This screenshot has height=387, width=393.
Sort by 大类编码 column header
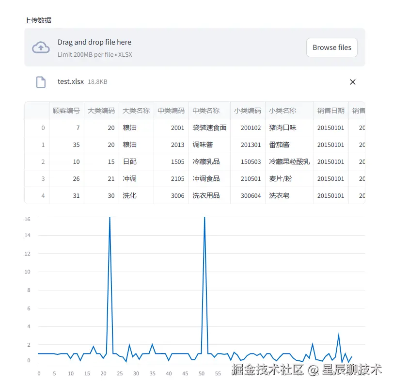101,111
